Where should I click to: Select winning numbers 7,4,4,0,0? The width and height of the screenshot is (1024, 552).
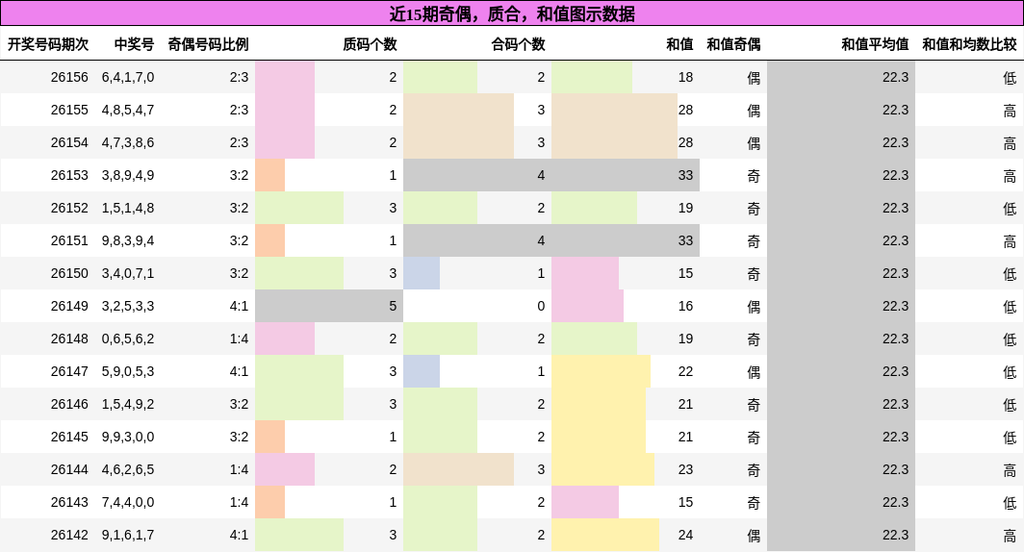[128, 502]
